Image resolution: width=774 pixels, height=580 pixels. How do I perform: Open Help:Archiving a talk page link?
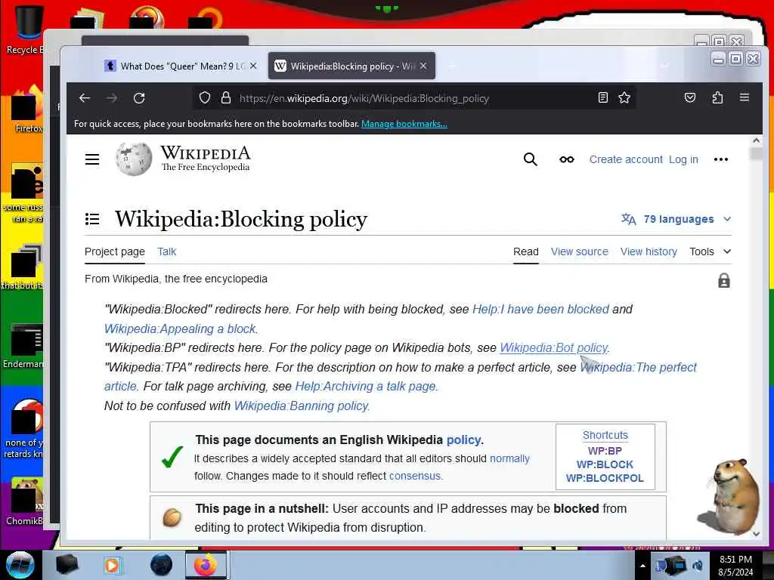365,386
